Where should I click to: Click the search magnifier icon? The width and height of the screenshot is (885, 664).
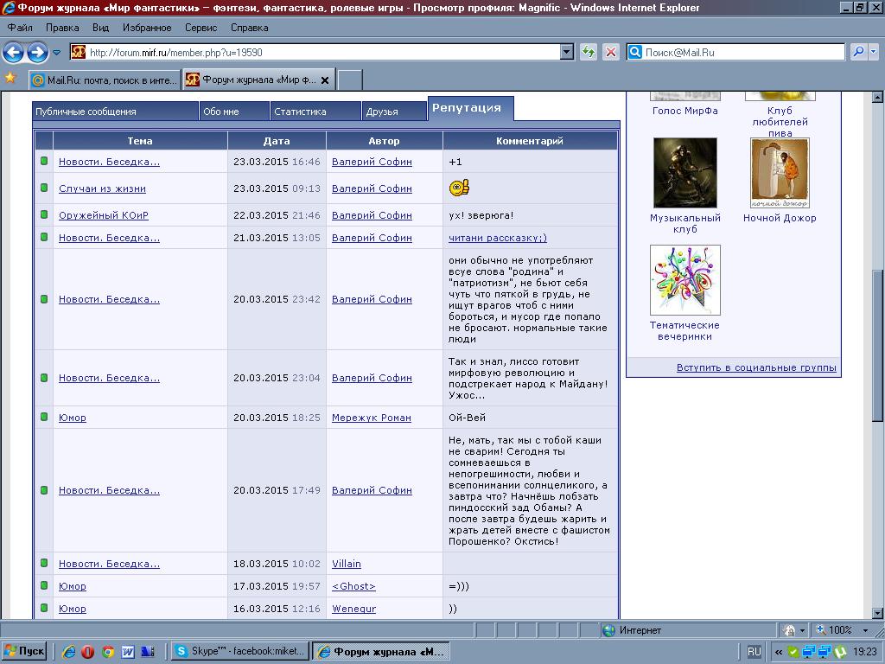(858, 52)
